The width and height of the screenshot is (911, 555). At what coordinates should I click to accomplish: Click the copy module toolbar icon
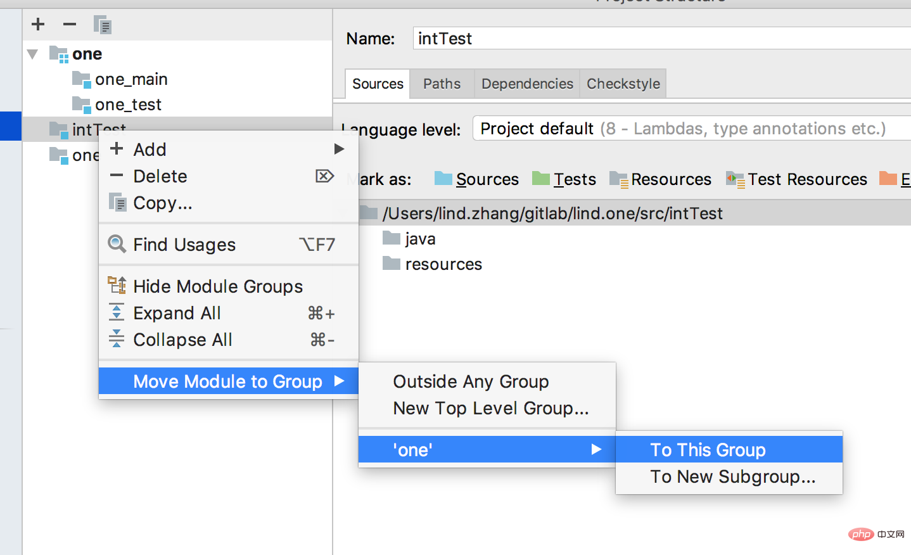click(102, 25)
